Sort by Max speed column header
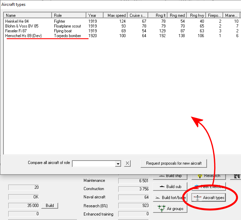This screenshot has width=241, height=220. tap(116, 15)
